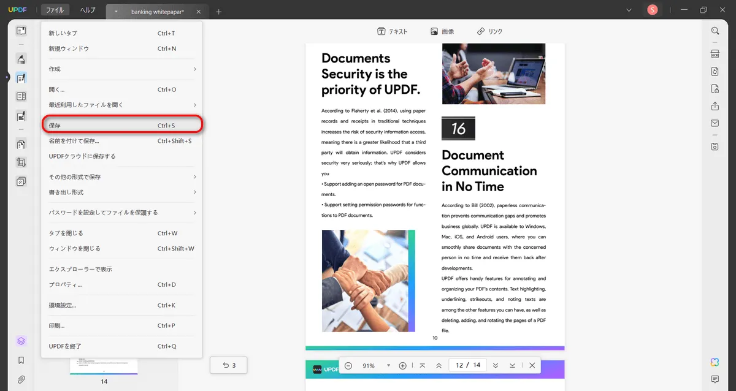Viewport: 736px width, 391px height.
Task: Open the Prepare Form tool icon
Action: coord(21,96)
